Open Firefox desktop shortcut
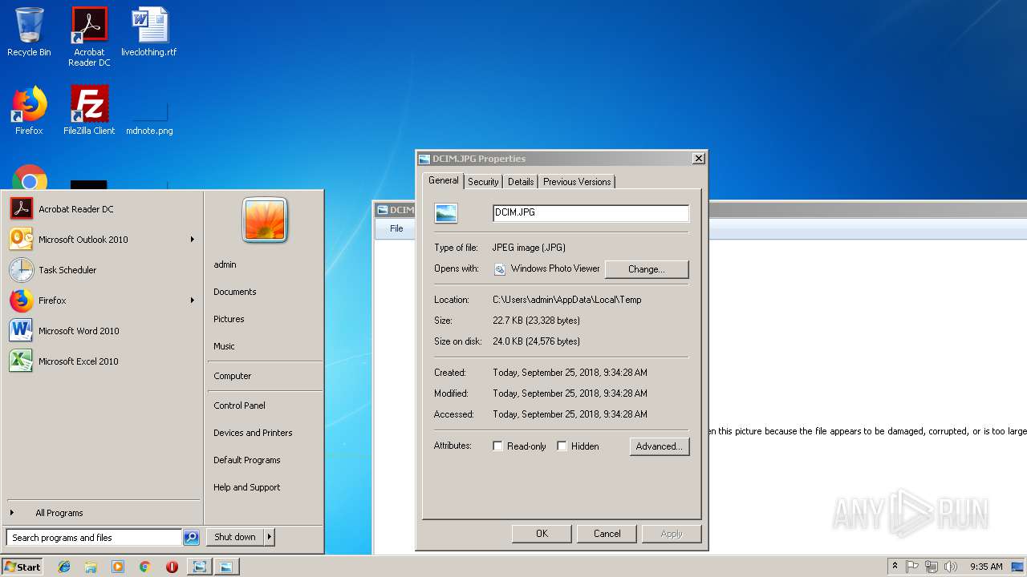 point(29,111)
